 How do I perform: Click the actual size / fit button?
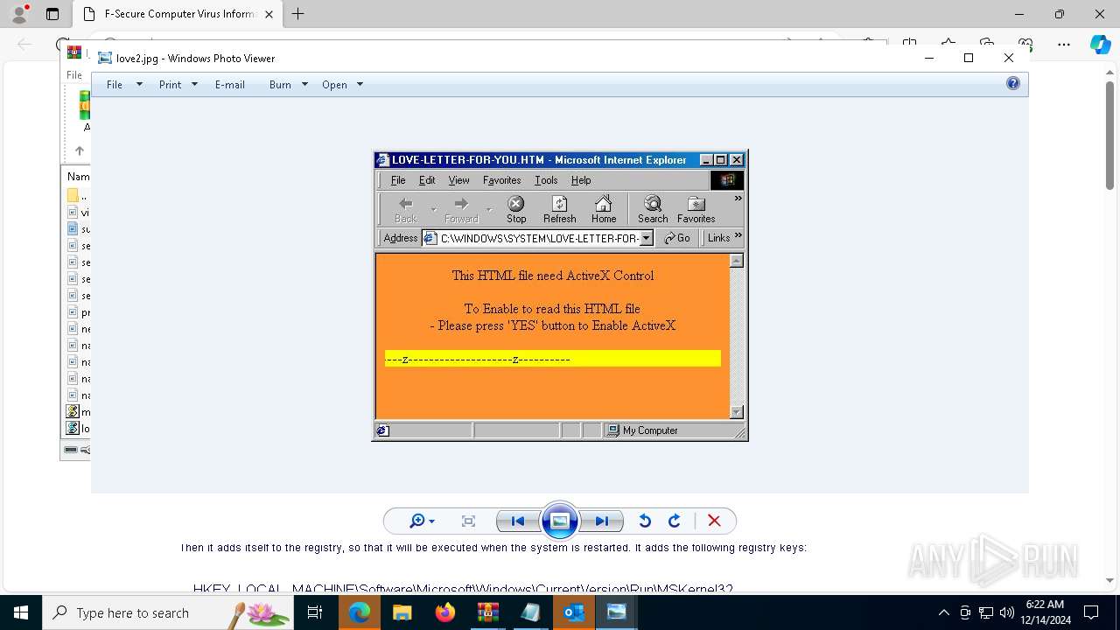(x=468, y=521)
